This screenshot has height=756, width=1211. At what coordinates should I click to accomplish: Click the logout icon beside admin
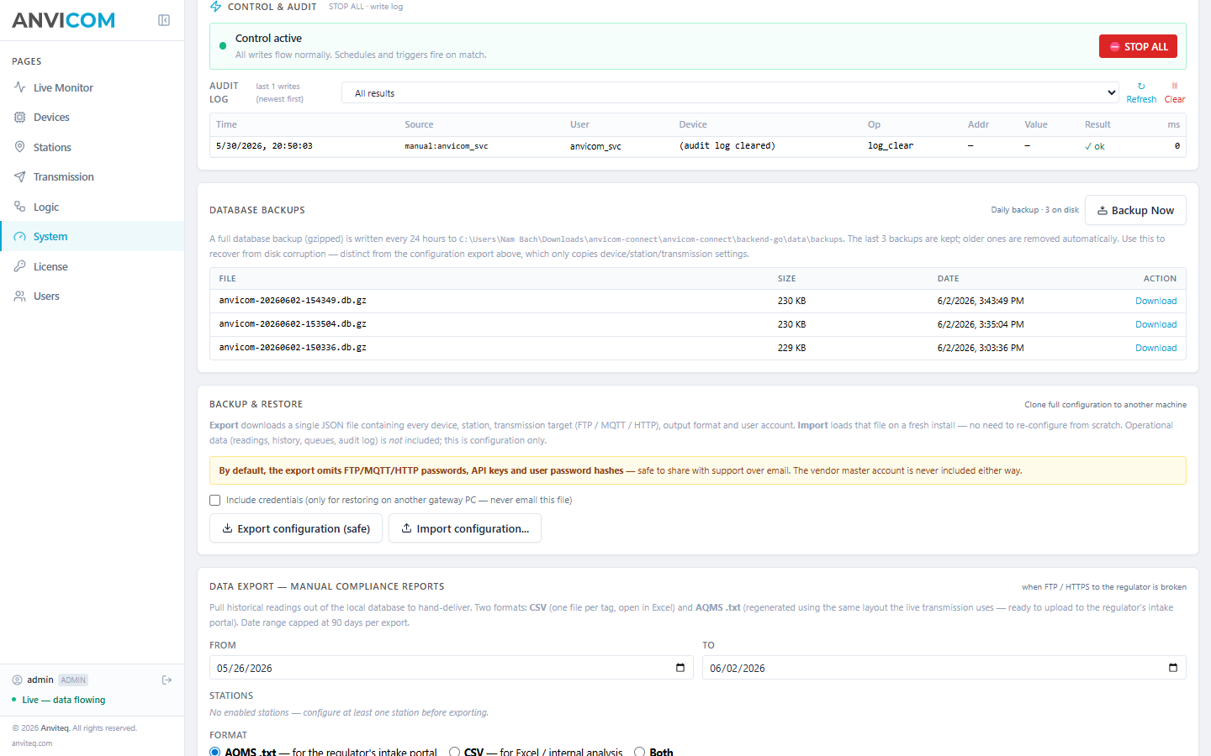click(x=167, y=680)
